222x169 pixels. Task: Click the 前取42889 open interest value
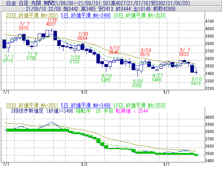click(164, 9)
